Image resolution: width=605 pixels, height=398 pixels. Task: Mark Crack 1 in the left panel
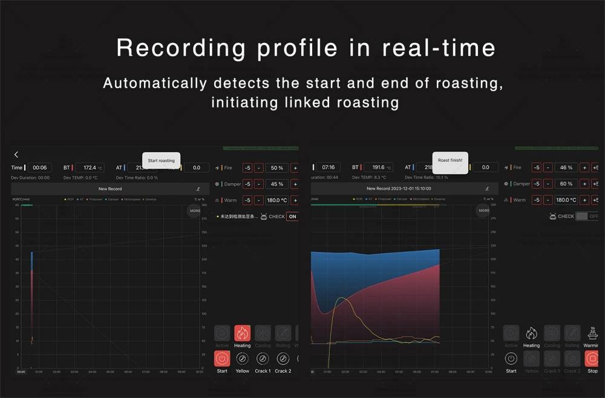tap(263, 358)
